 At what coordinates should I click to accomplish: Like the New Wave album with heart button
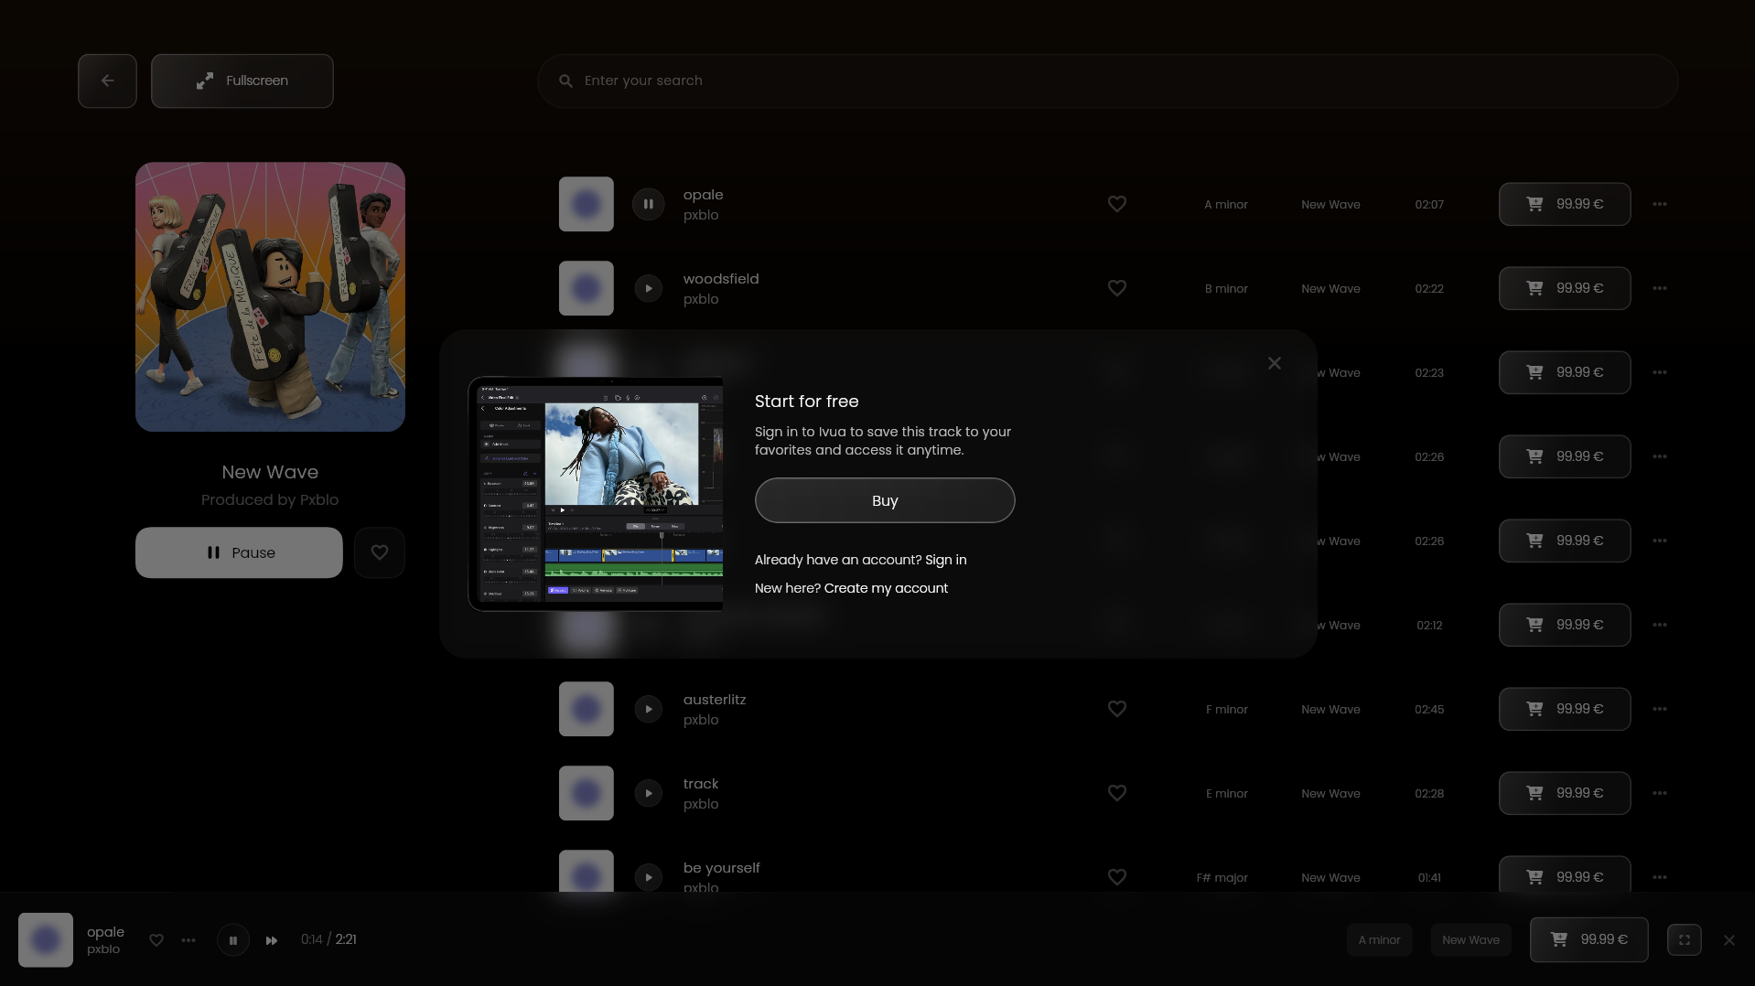[x=380, y=552]
